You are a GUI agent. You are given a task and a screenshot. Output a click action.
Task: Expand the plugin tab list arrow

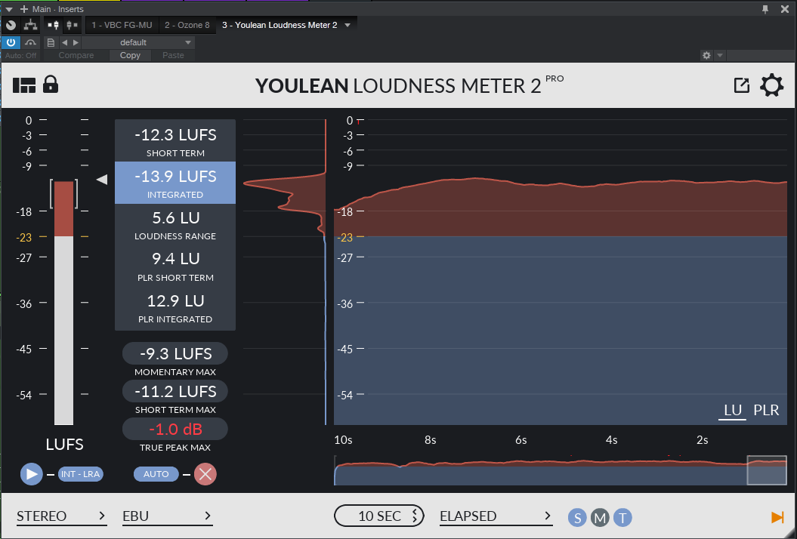348,25
